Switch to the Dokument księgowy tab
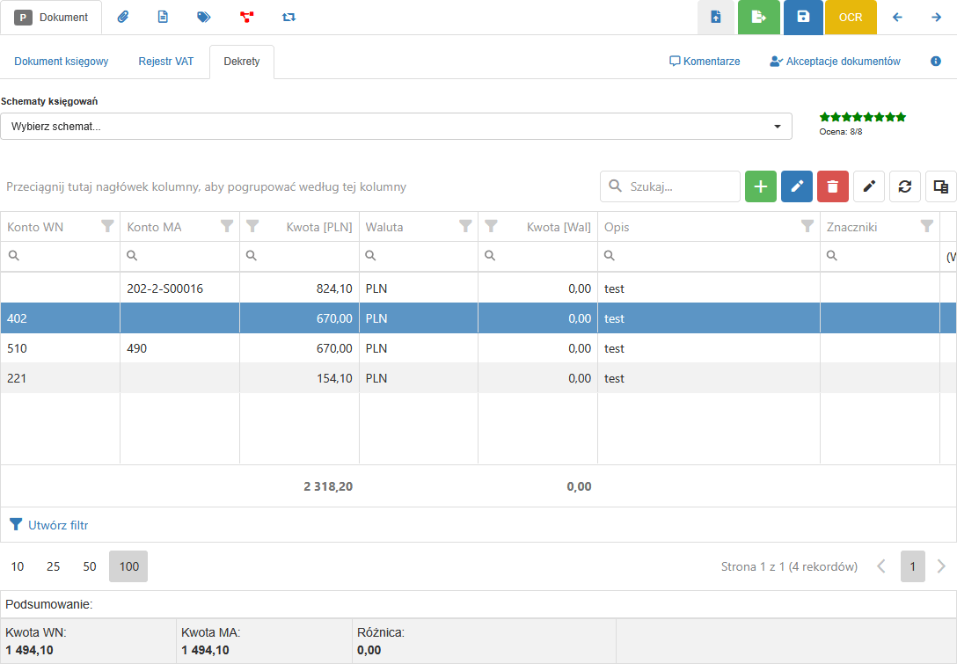This screenshot has height=664, width=957. [62, 62]
